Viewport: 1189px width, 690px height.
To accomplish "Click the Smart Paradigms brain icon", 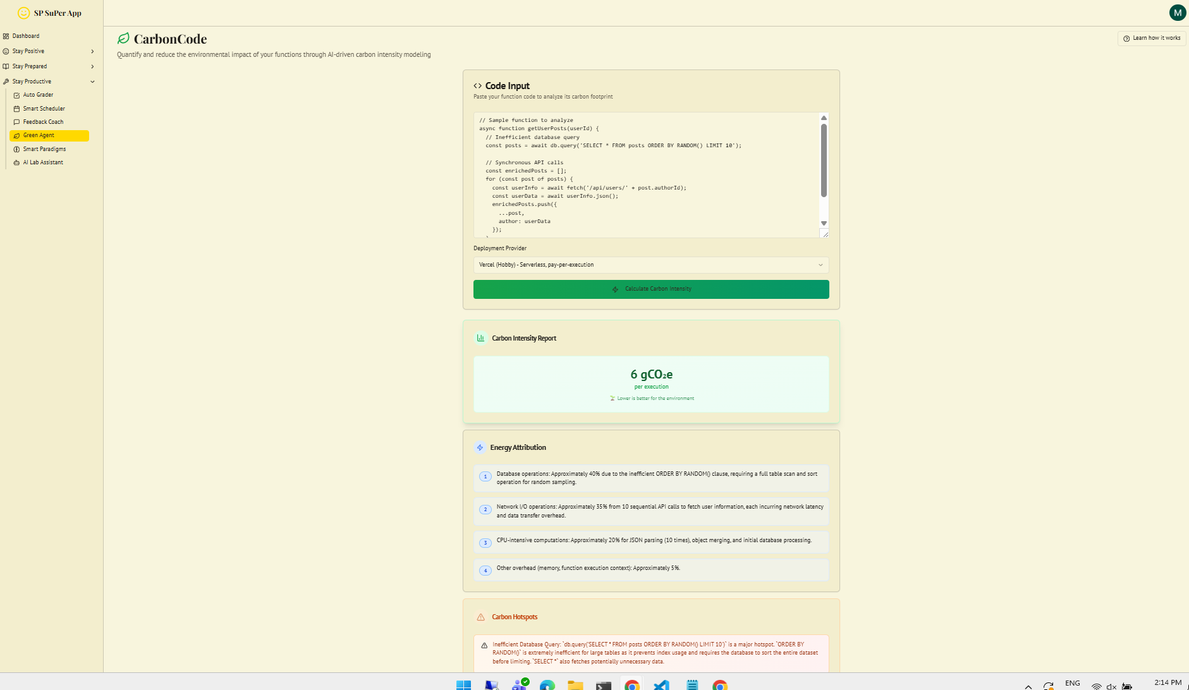I will (x=16, y=149).
